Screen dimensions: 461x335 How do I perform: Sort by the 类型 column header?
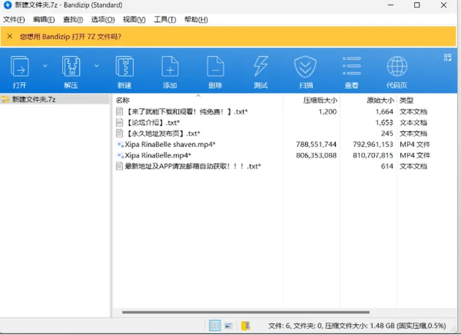406,100
